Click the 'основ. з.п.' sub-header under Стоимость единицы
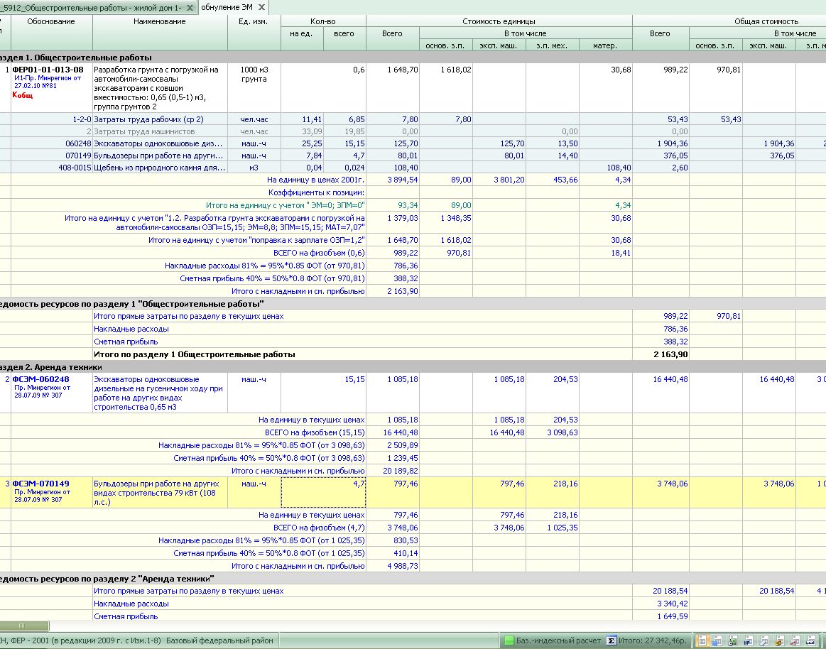The width and height of the screenshot is (826, 649). 445,46
